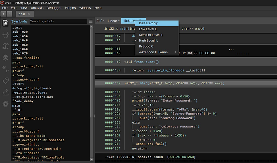Open the Types sidebar (curly braces icon)
This screenshot has width=277, height=163.
[6, 34]
